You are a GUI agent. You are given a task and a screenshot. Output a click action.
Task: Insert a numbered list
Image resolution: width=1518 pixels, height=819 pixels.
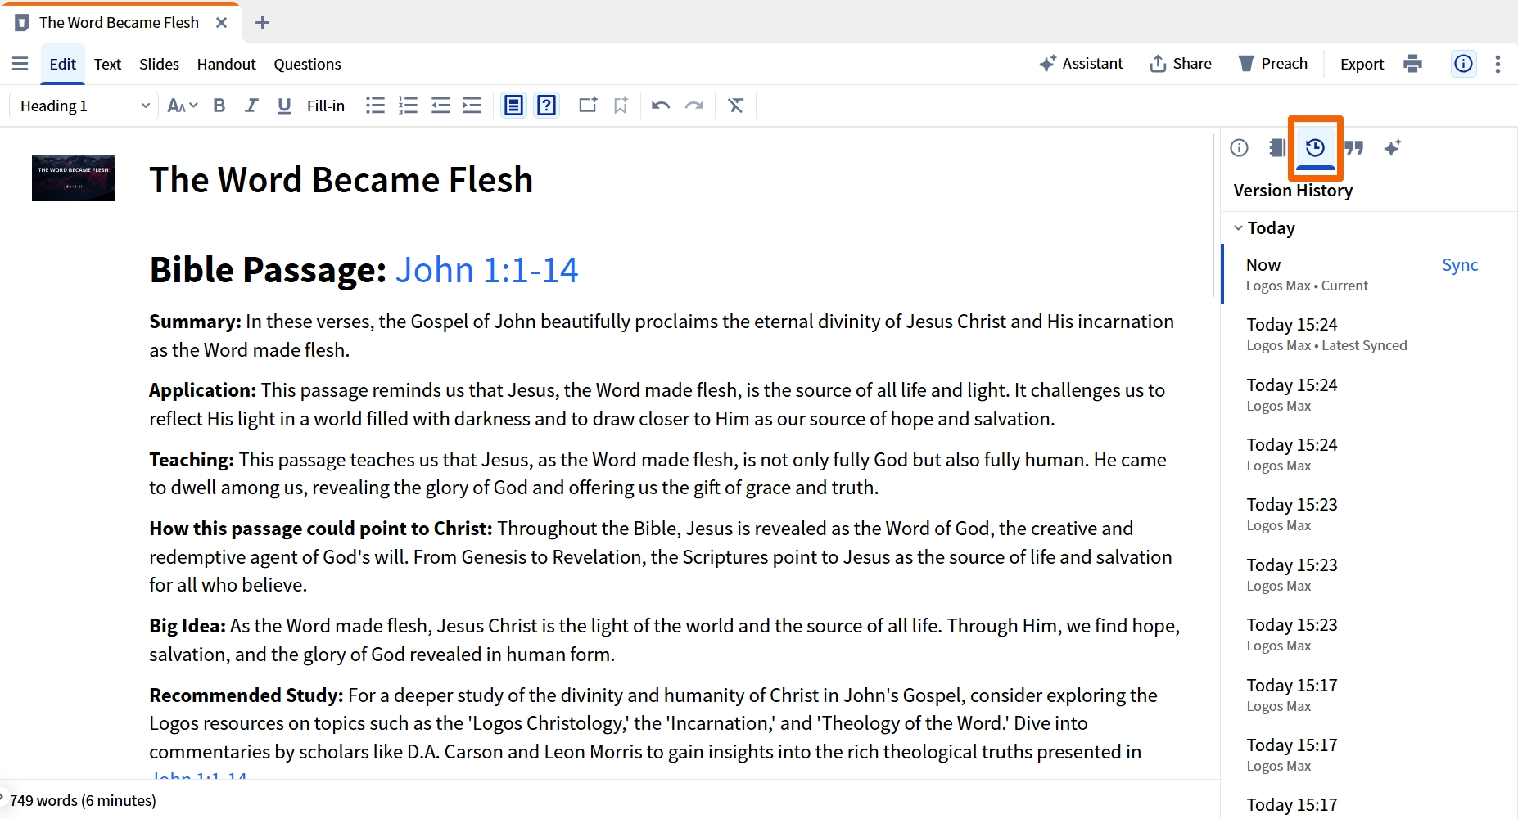click(408, 106)
